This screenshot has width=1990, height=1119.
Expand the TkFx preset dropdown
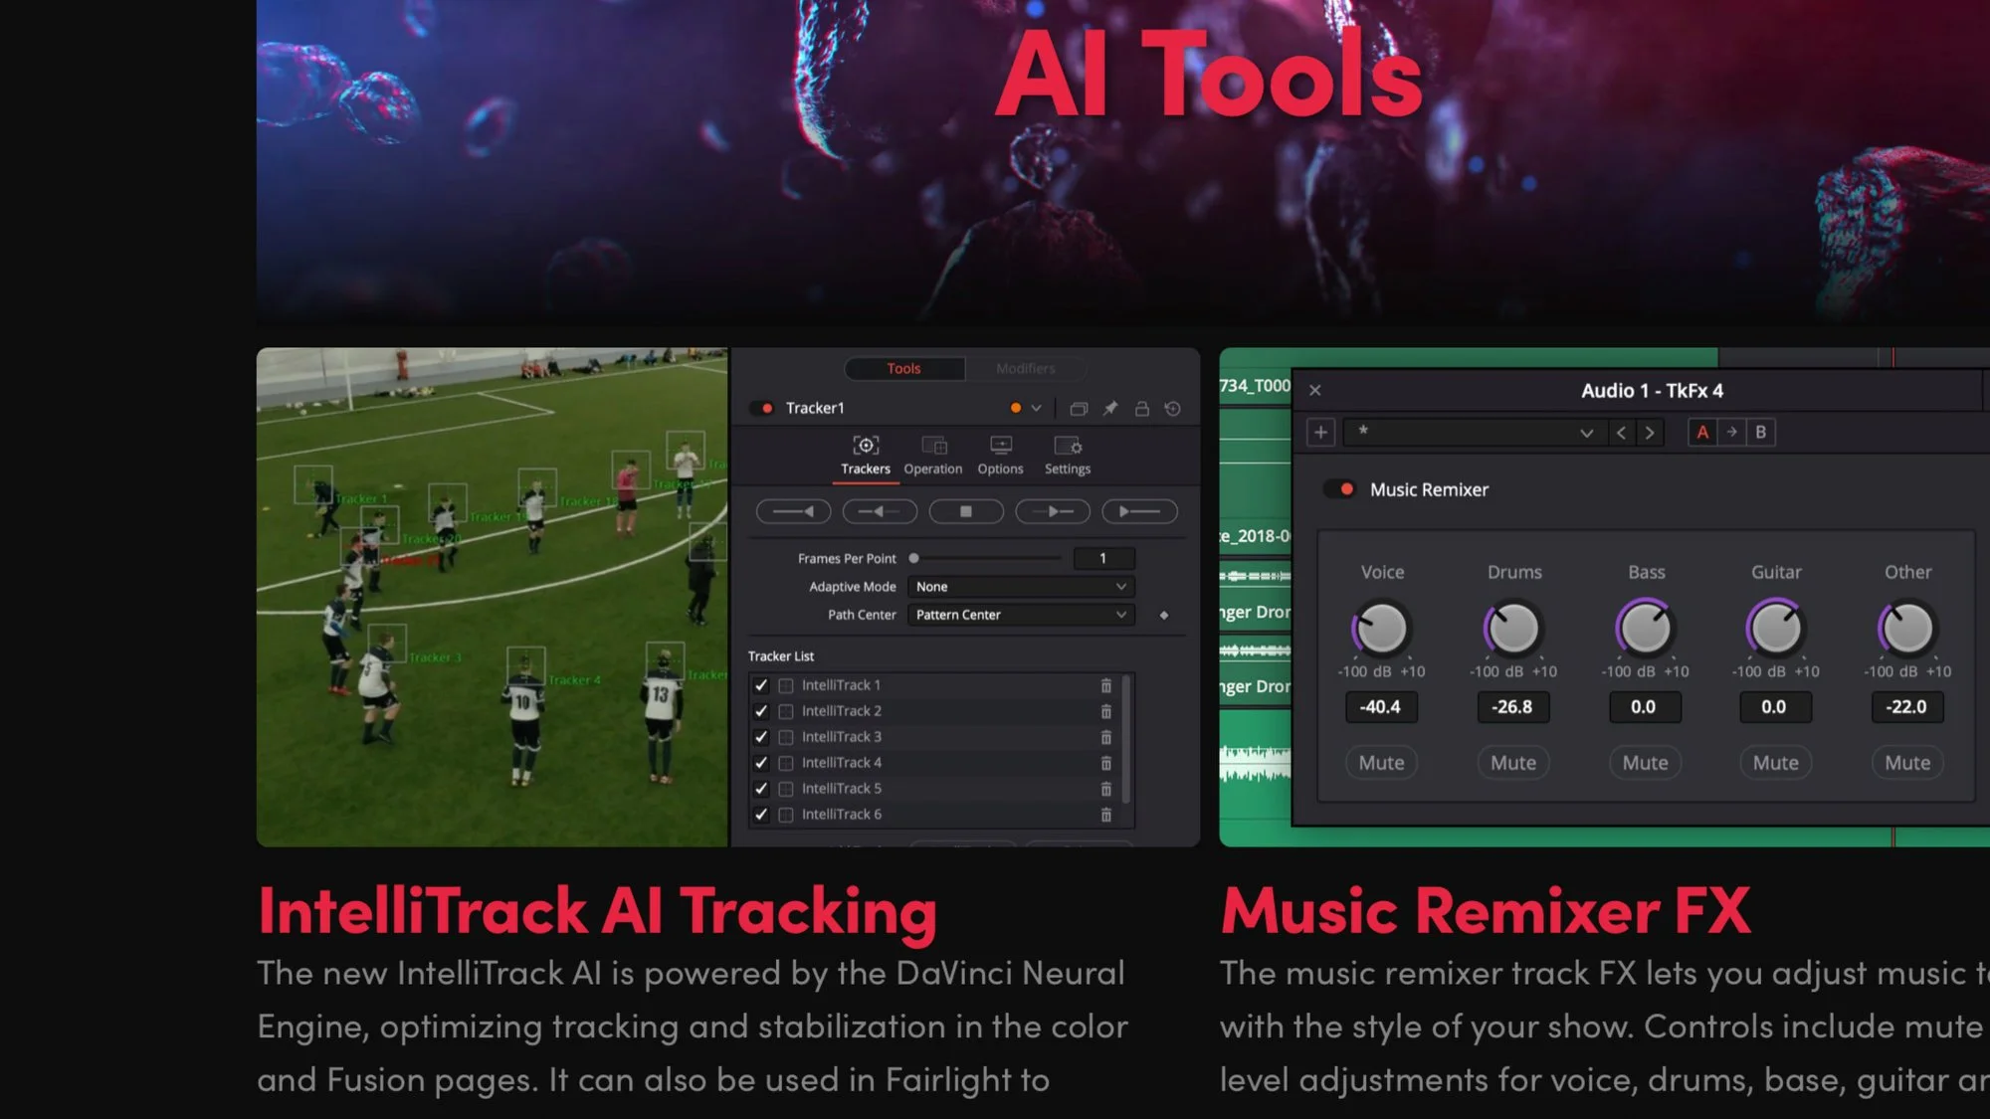(x=1585, y=432)
